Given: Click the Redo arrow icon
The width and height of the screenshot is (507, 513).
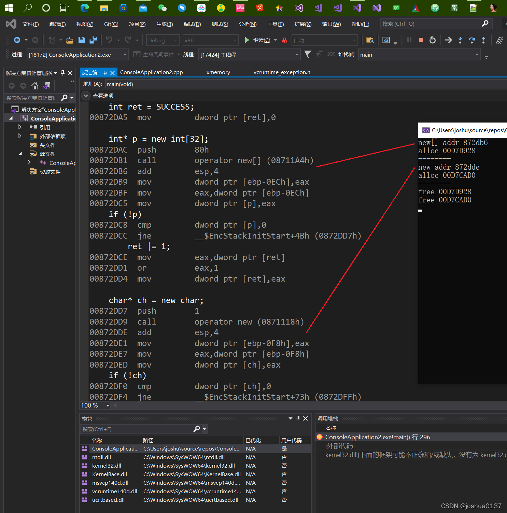Looking at the screenshot, I should coord(128,40).
